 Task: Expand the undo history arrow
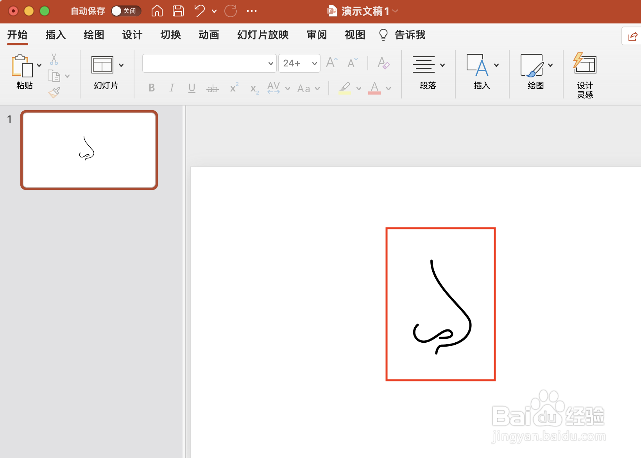[214, 11]
